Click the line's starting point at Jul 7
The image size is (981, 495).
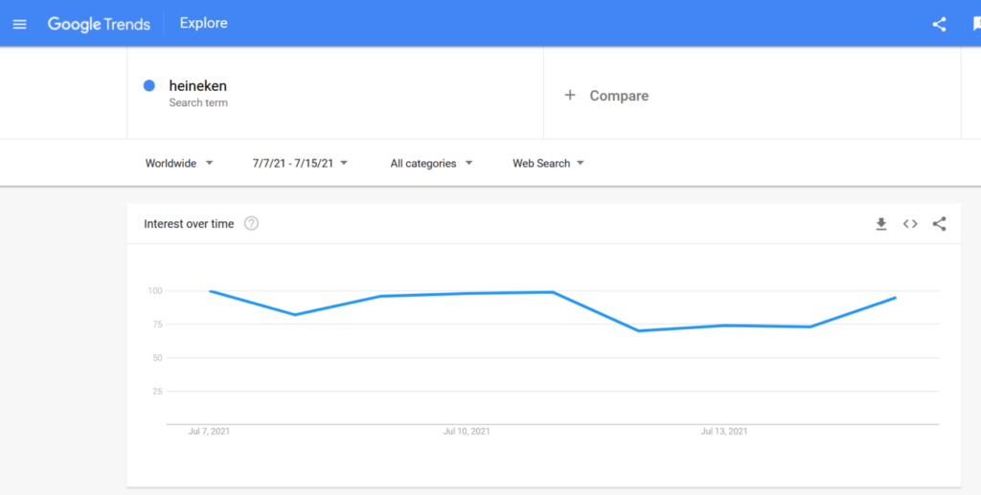pyautogui.click(x=210, y=291)
